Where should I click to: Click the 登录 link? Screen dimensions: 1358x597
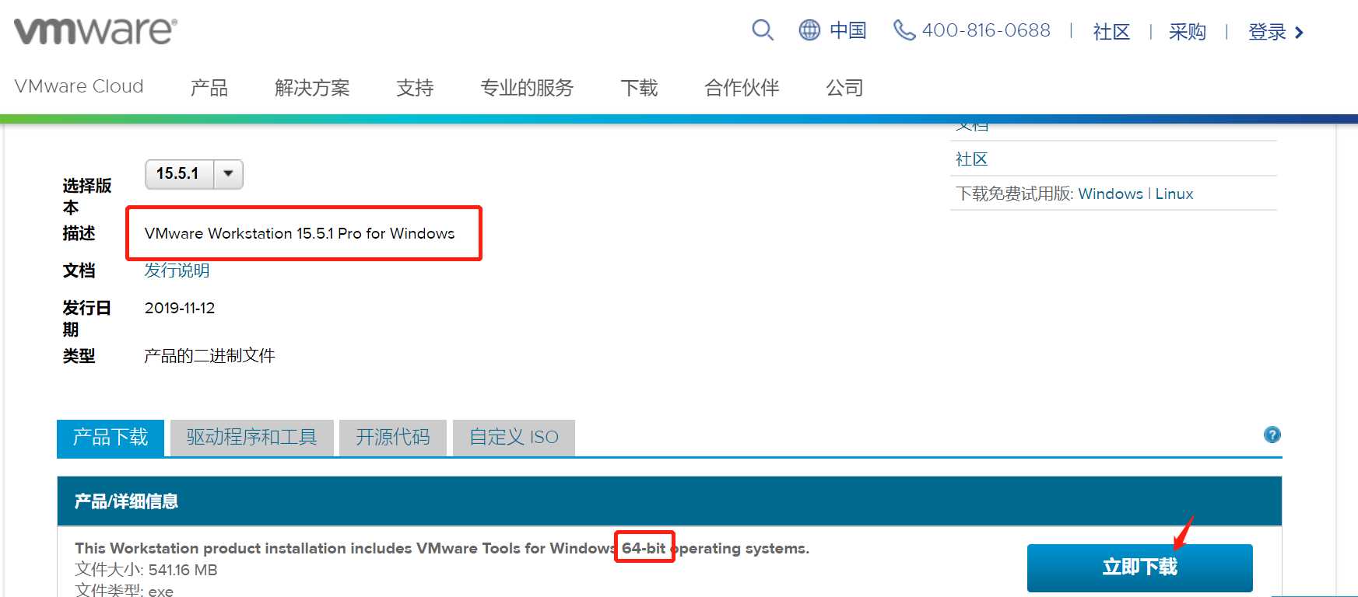pyautogui.click(x=1267, y=32)
